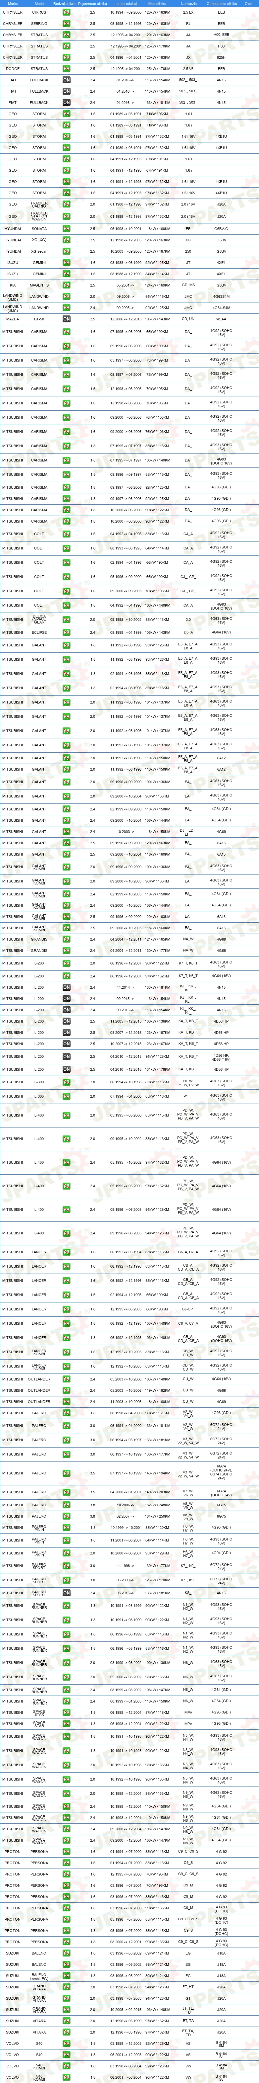Click the 'D3_A' body cell
The image size is (259, 2083).
click(188, 633)
